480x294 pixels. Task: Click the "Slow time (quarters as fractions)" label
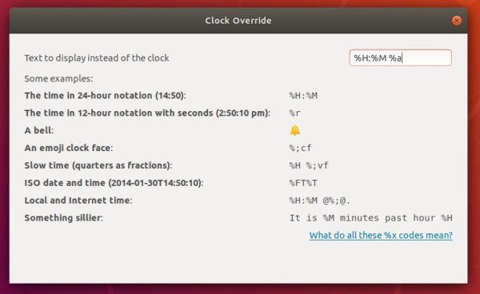pyautogui.click(x=98, y=165)
